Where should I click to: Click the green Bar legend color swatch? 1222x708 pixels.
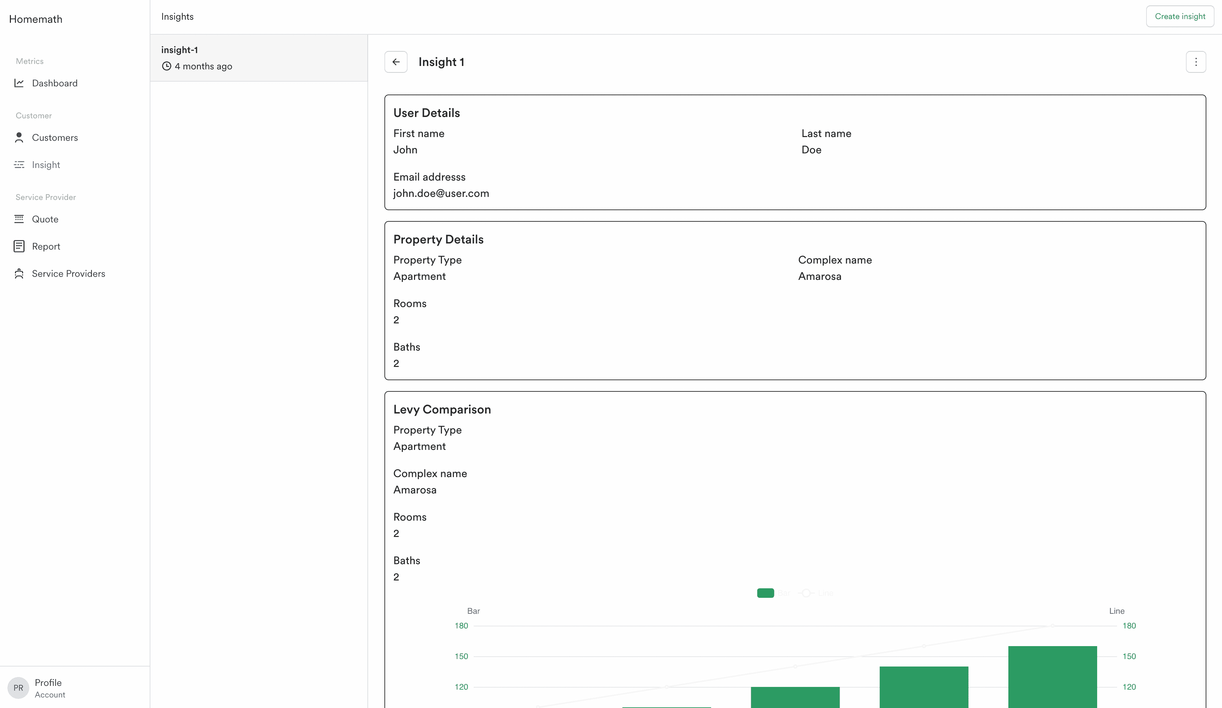tap(765, 593)
